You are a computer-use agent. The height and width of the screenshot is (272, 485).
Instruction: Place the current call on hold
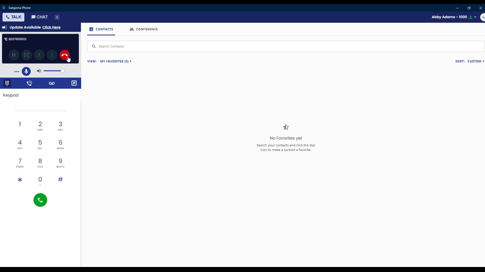pos(14,55)
